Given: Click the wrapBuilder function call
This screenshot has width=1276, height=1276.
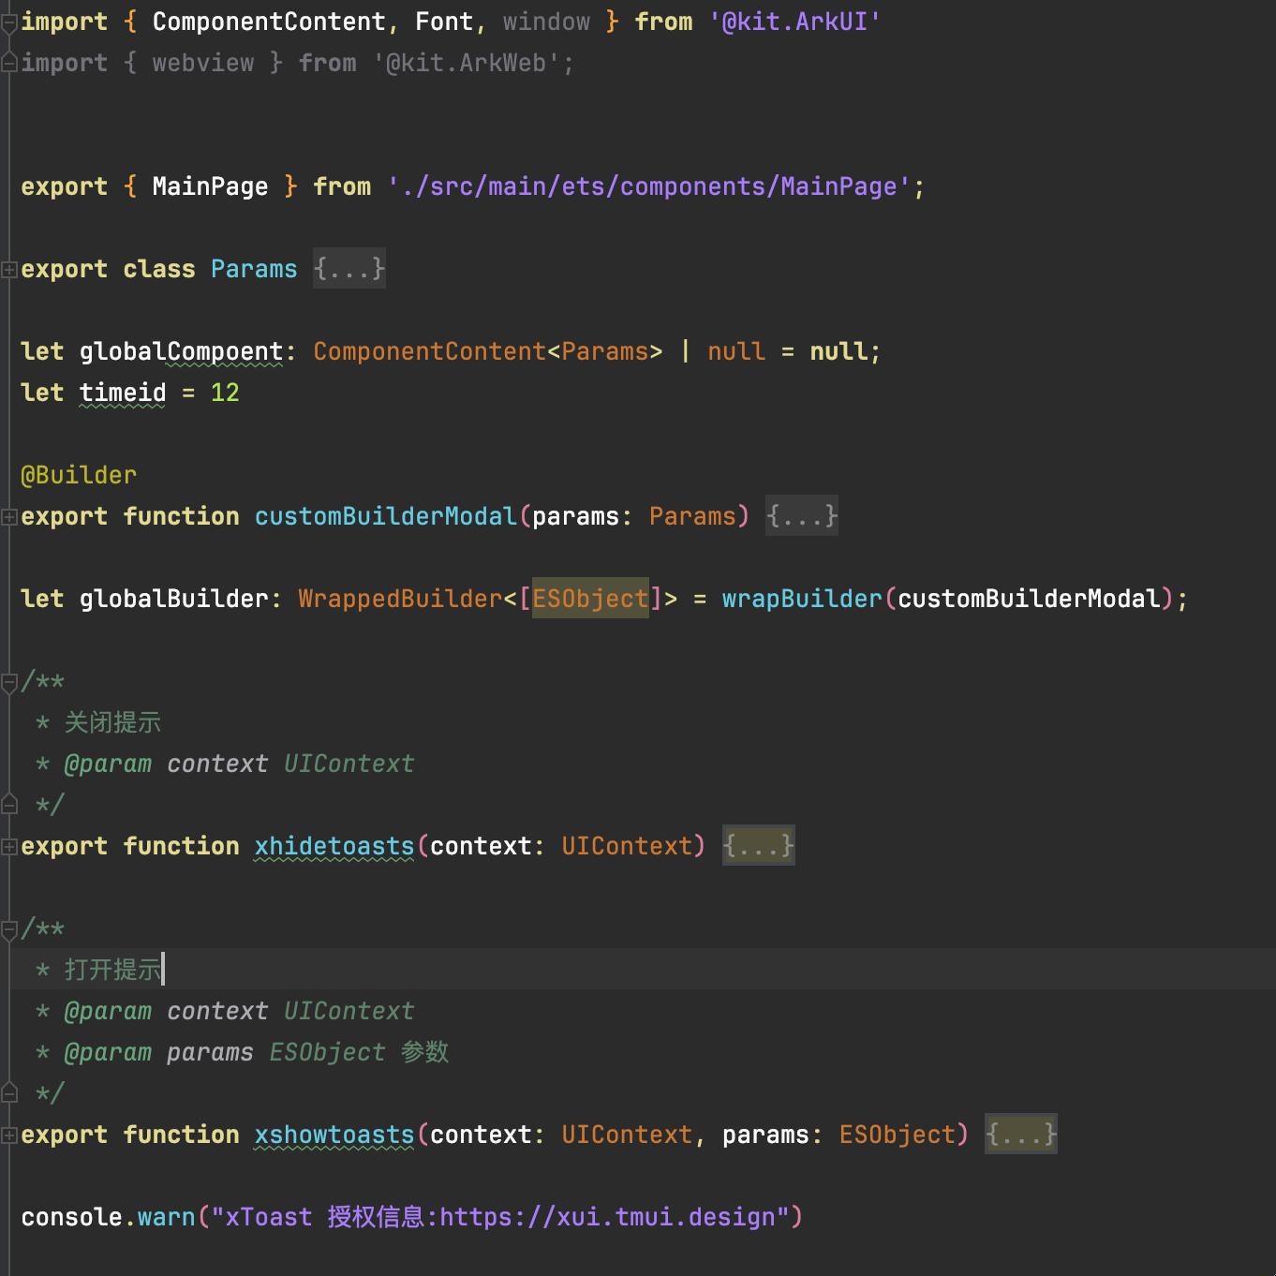Looking at the screenshot, I should [x=802, y=599].
